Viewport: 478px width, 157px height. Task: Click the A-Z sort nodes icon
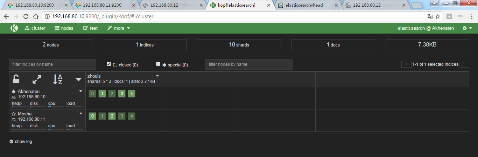coord(57,79)
